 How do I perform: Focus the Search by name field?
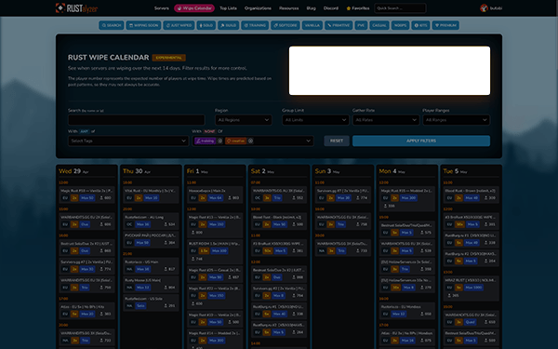(x=137, y=120)
